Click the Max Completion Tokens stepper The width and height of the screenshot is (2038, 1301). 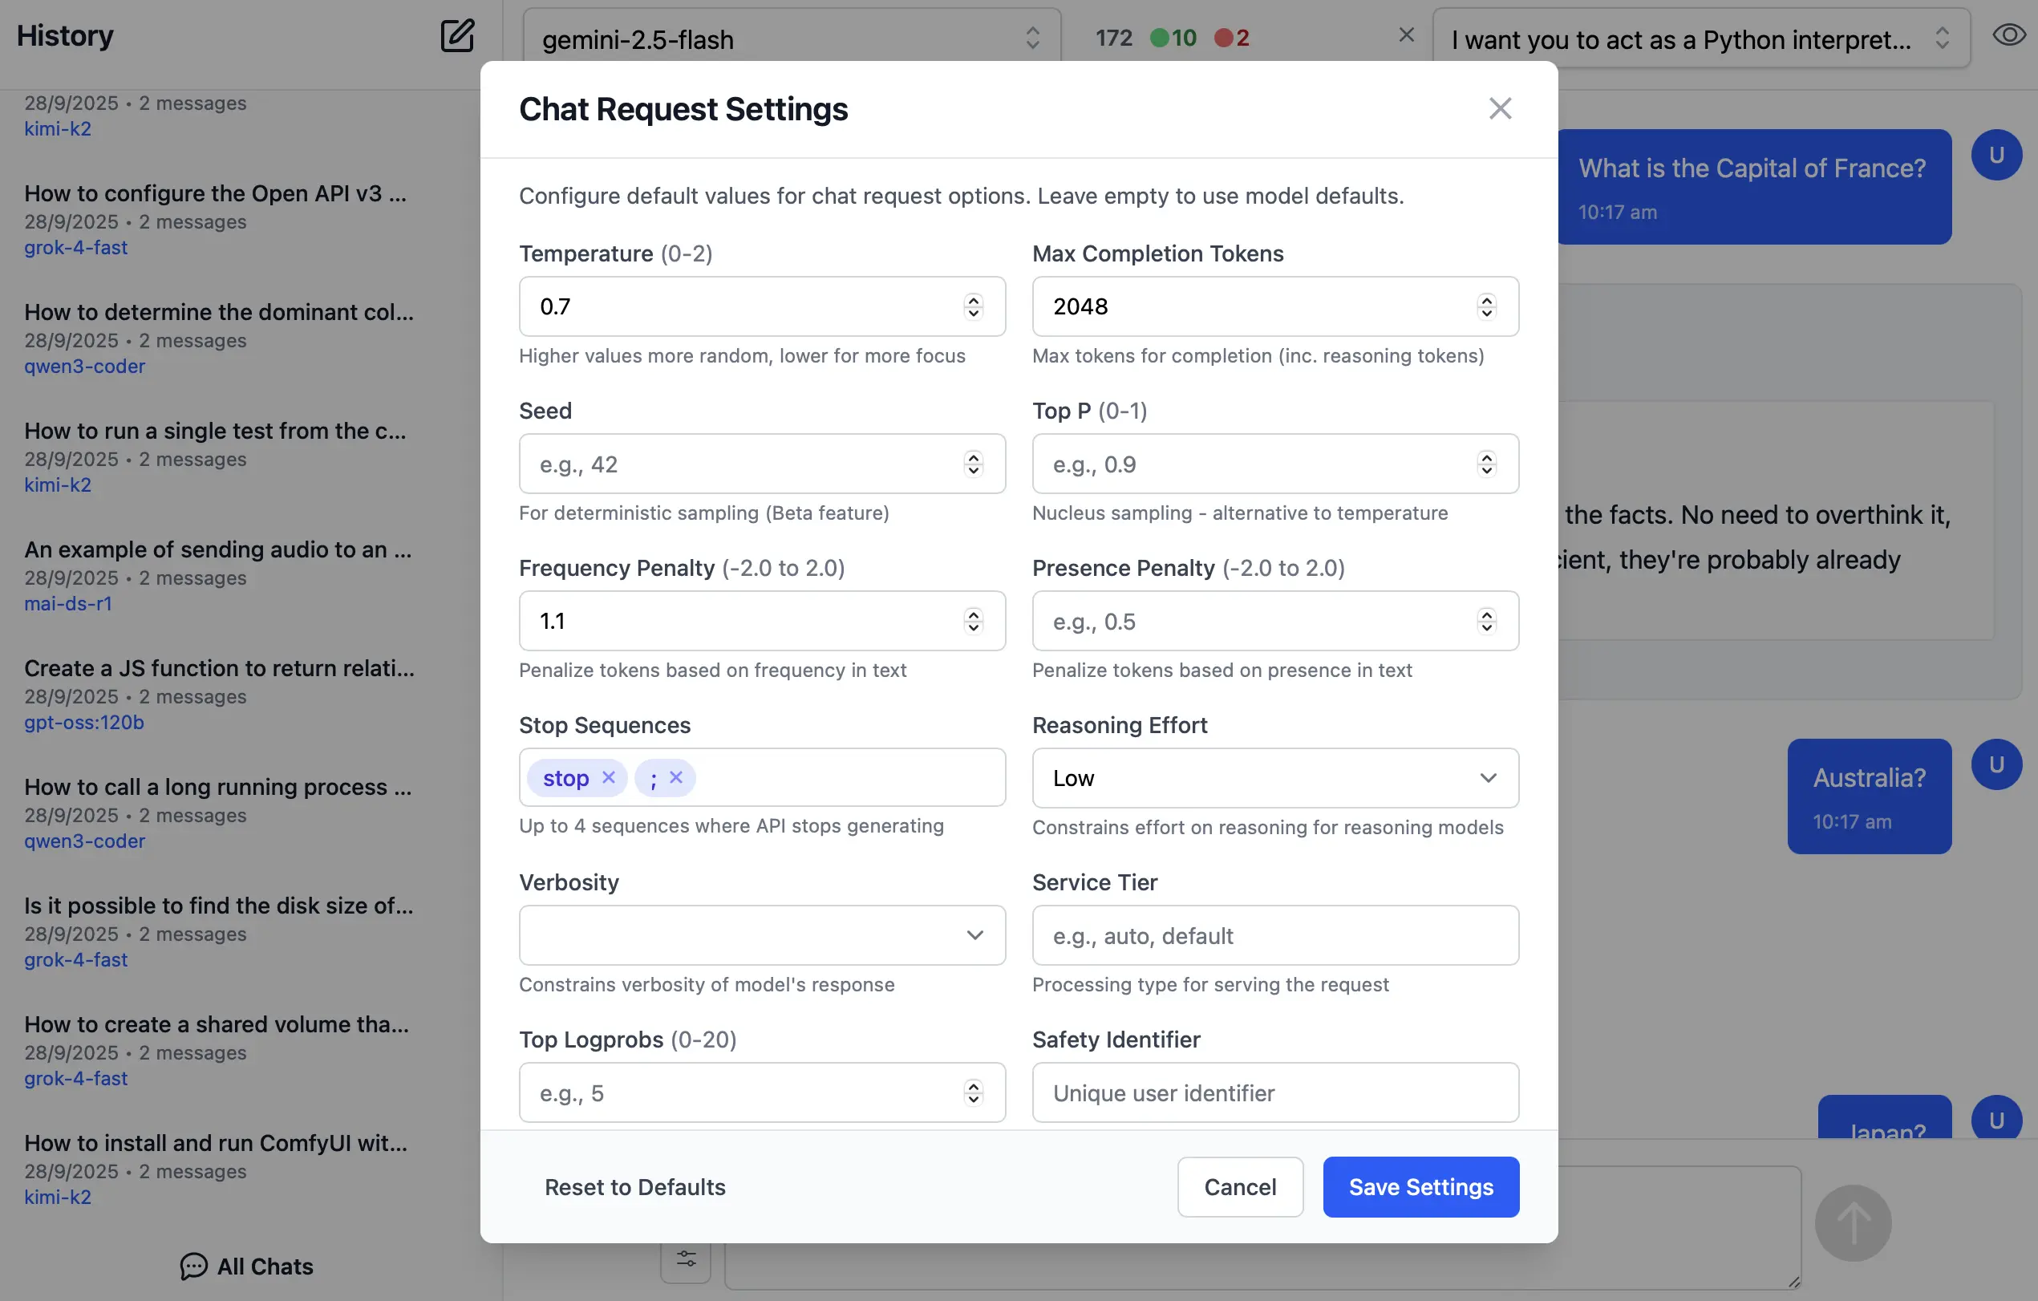1486,306
